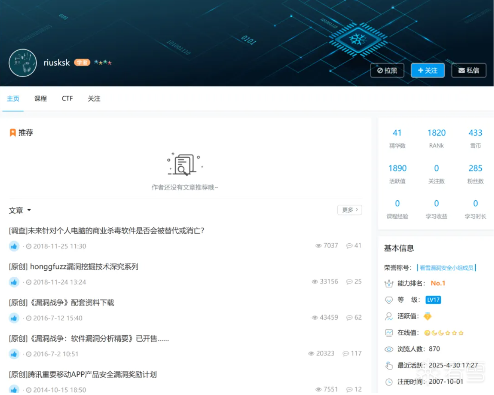Expand the 文章 dropdown arrow

coord(29,210)
